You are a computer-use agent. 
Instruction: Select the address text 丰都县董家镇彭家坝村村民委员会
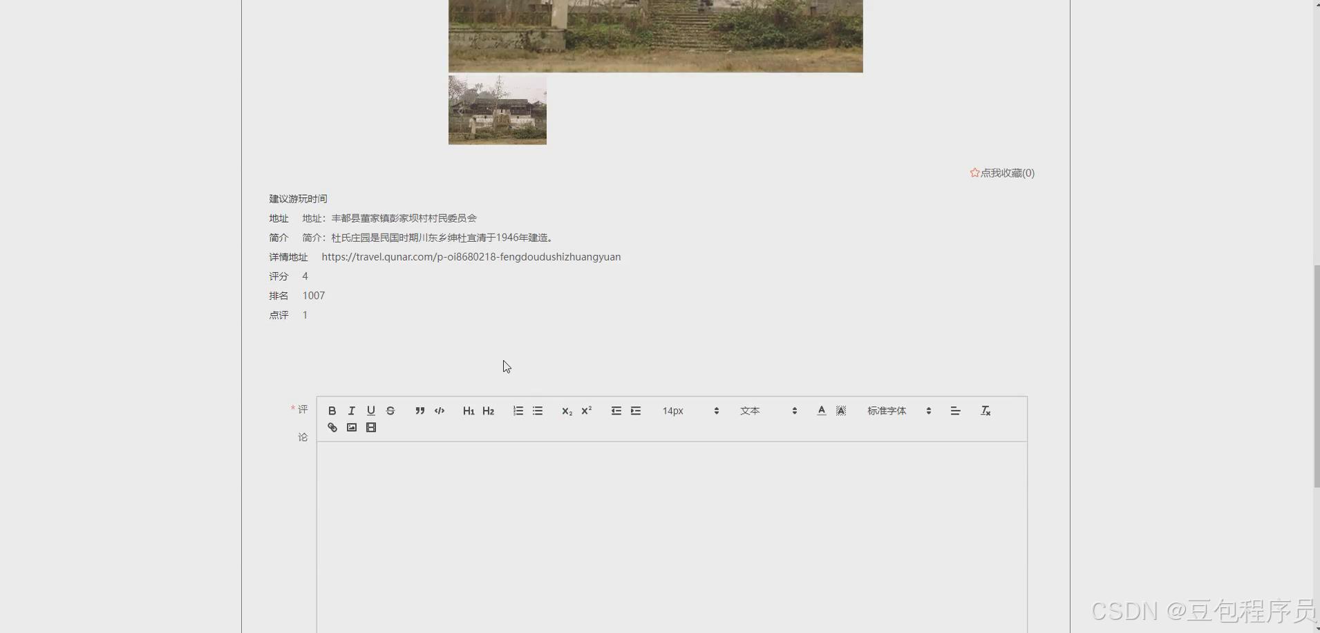tap(404, 218)
